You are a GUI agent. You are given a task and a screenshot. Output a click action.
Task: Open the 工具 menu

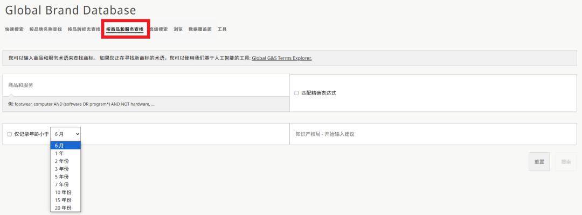tap(222, 29)
